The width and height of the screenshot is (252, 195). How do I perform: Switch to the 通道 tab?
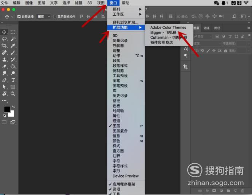coord(206,28)
